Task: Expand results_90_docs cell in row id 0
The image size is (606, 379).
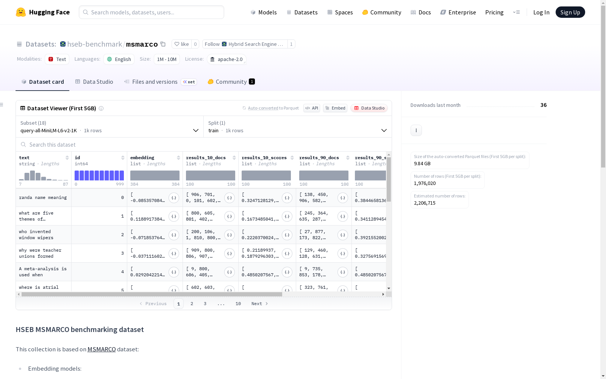Action: click(x=343, y=198)
